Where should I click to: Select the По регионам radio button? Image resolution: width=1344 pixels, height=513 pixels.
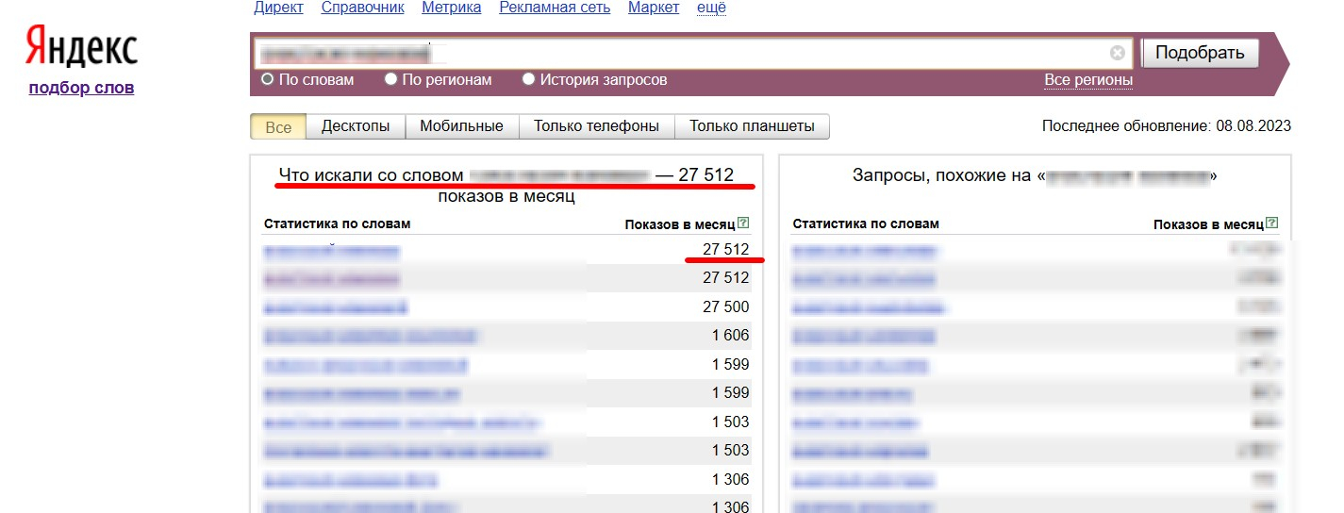[390, 80]
